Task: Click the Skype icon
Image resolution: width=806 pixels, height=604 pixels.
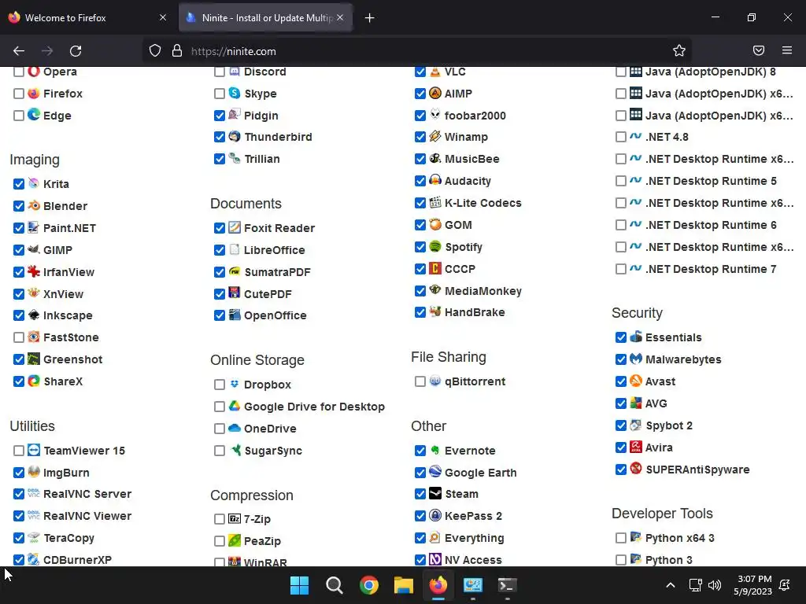Action: 235,93
